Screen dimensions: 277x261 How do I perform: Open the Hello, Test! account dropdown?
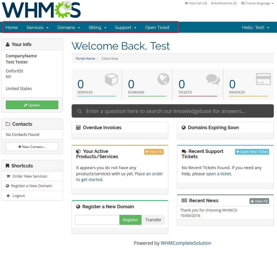coord(256,27)
